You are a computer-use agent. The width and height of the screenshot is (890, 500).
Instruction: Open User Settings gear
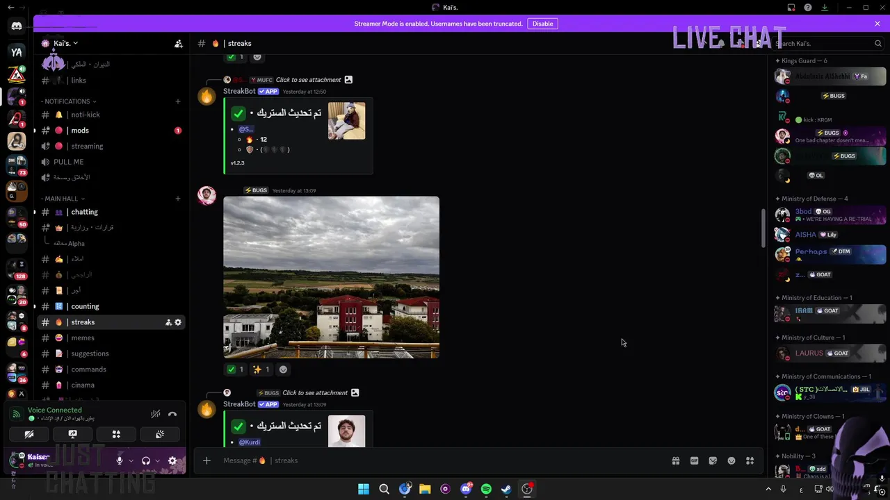pos(172,460)
